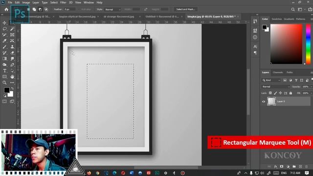Screen dimensions: 313x176
Task: Select the Horizontal Type tool
Action: [x=4, y=71]
